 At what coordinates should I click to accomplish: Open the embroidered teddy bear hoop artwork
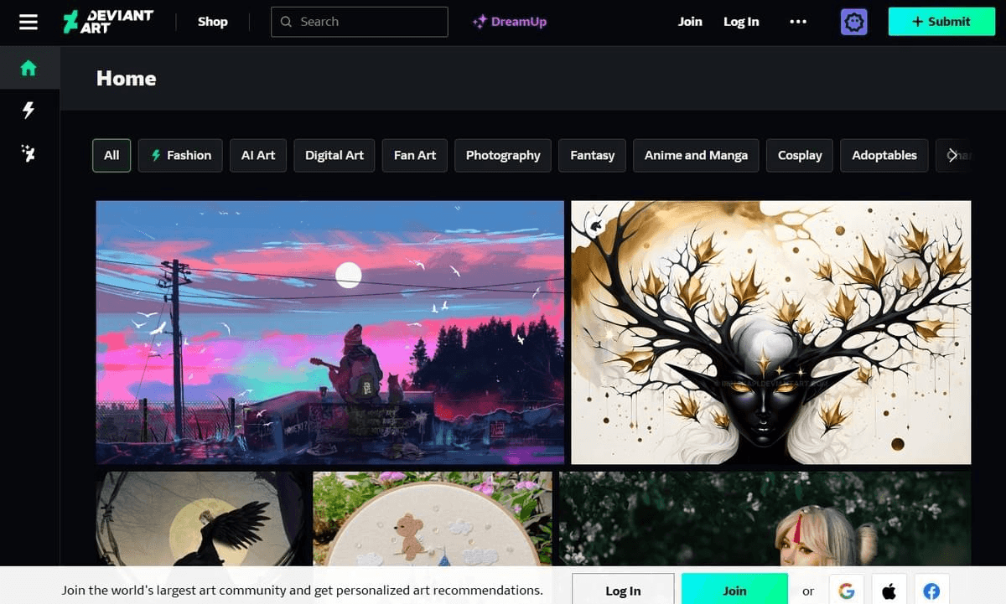point(433,519)
